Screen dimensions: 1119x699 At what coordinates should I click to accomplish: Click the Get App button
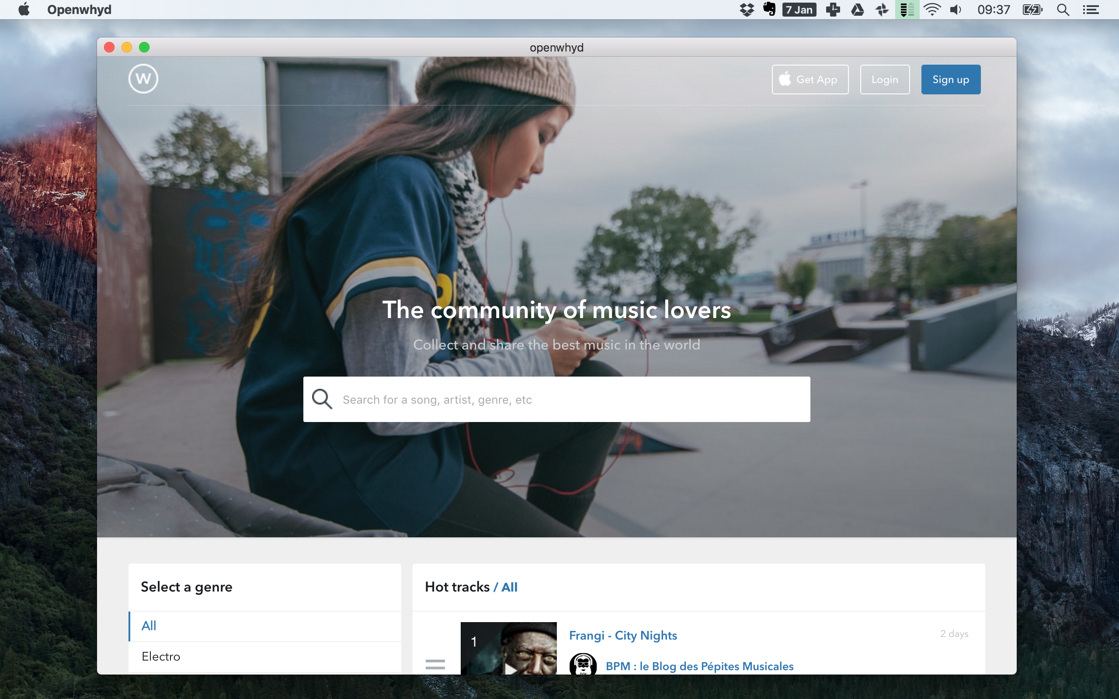pos(810,80)
